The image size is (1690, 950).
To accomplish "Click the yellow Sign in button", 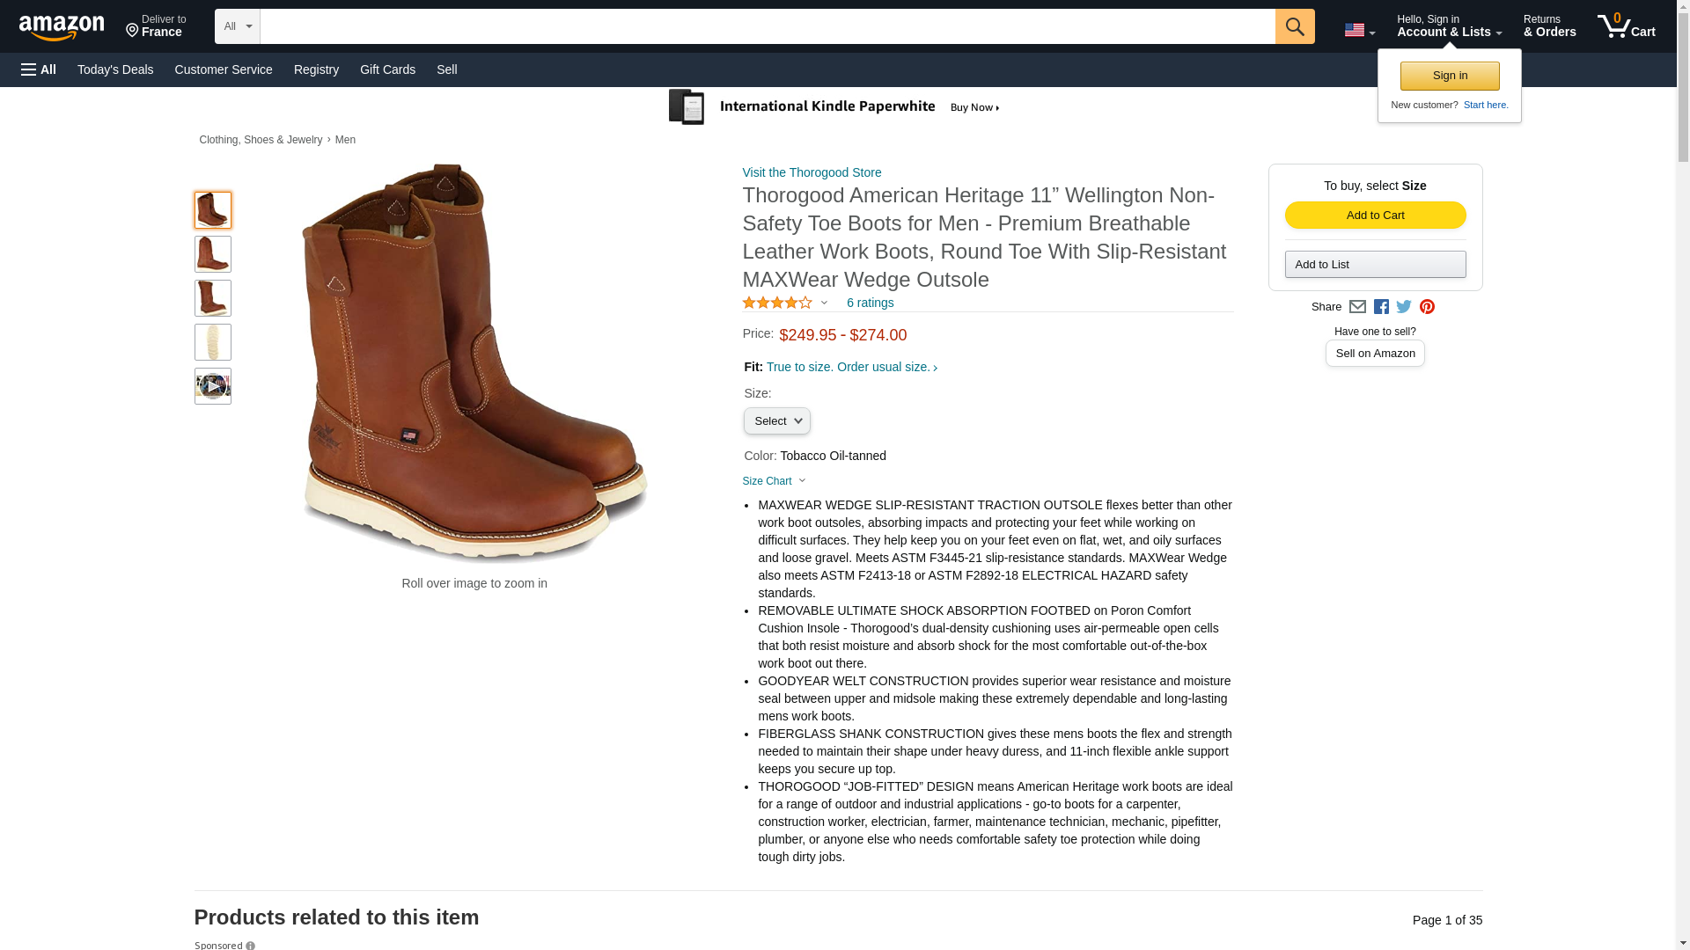I will click(x=1450, y=76).
